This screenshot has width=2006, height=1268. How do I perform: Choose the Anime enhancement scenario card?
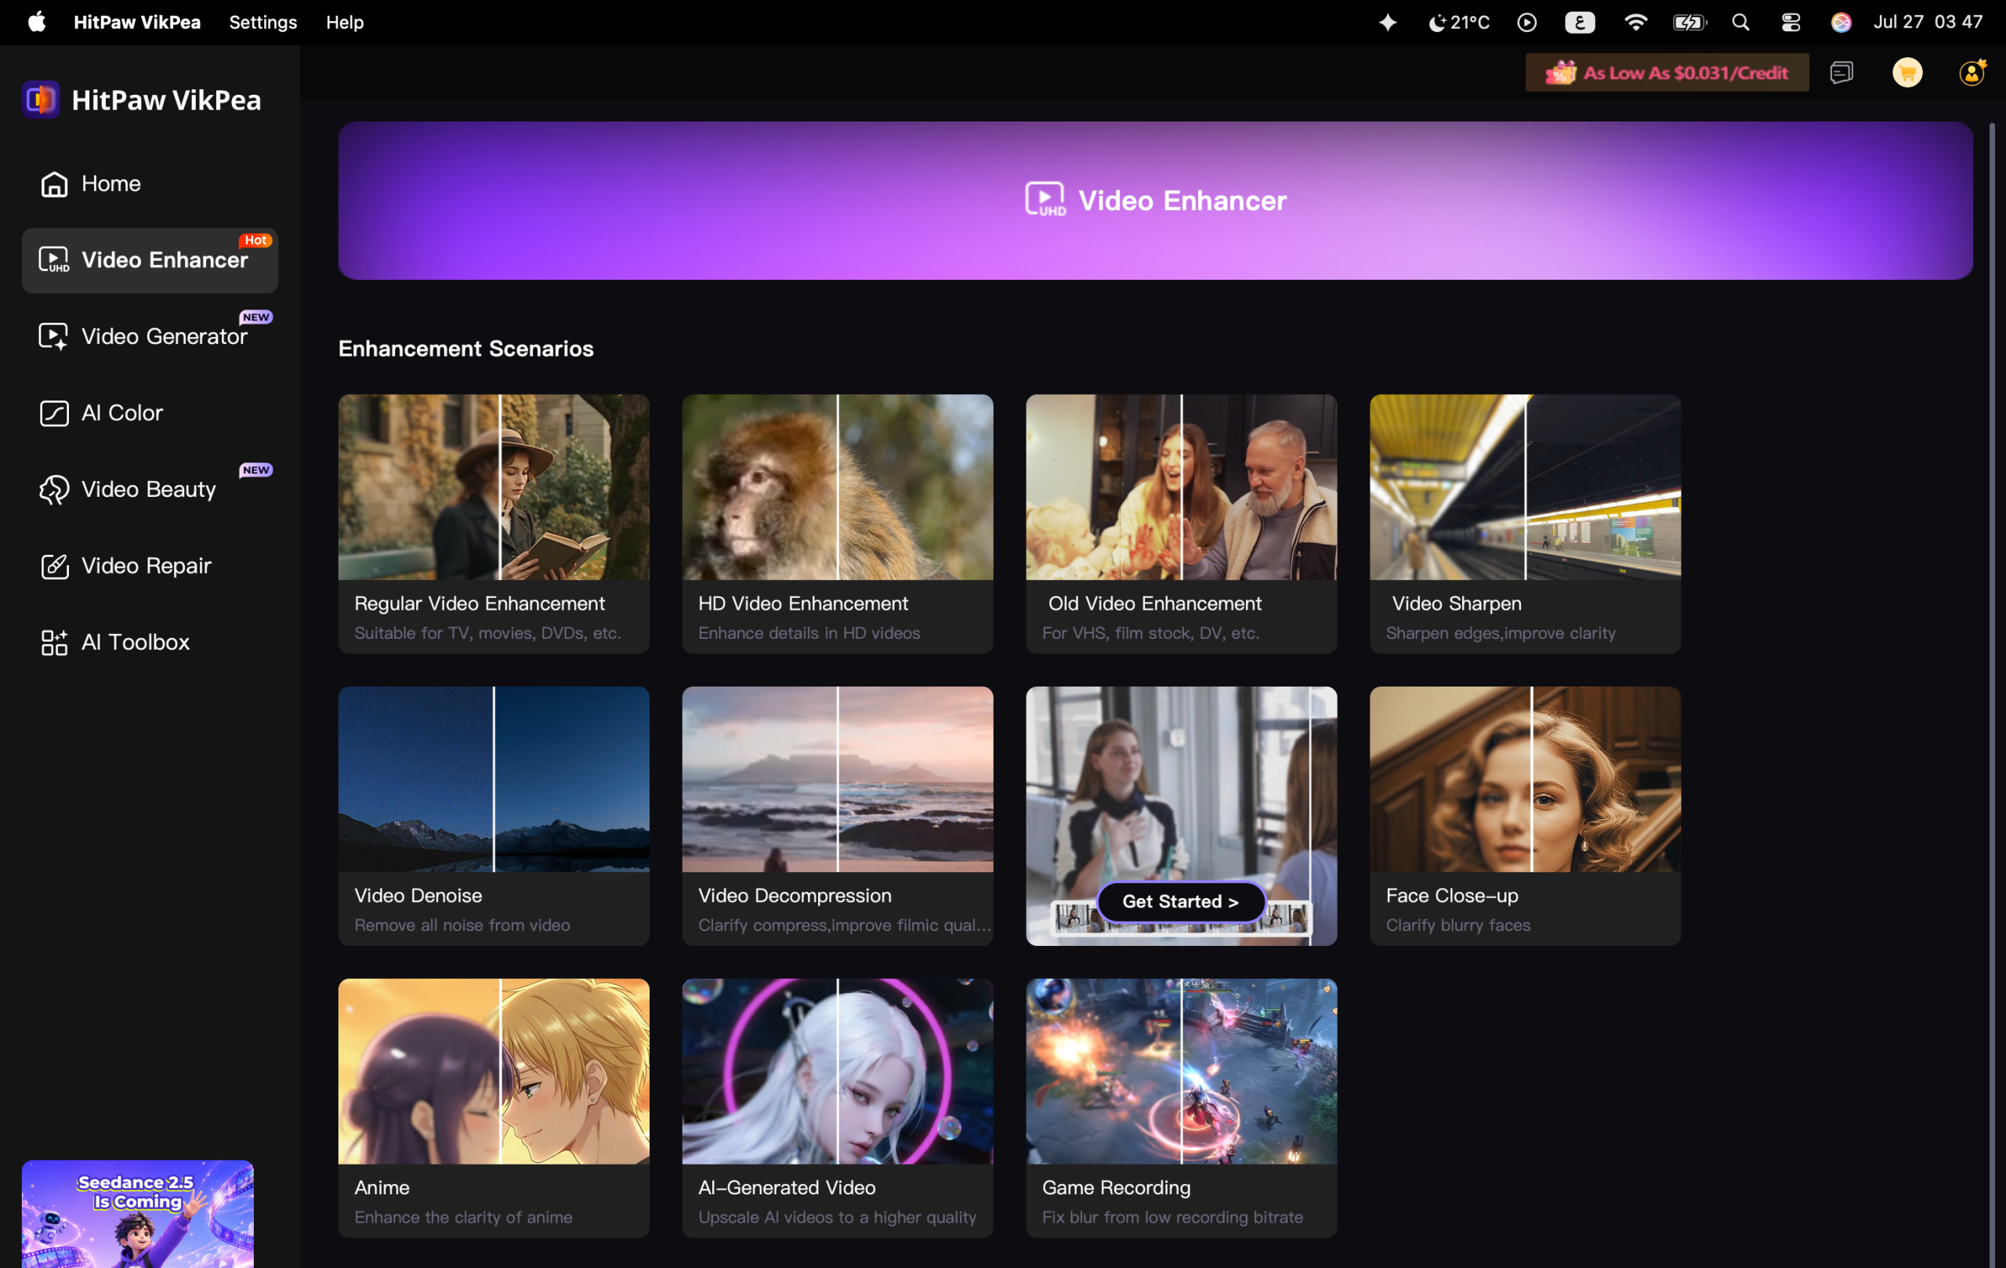tap(494, 1108)
